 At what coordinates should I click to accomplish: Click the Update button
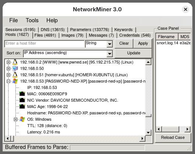pyautogui.click(x=133, y=53)
